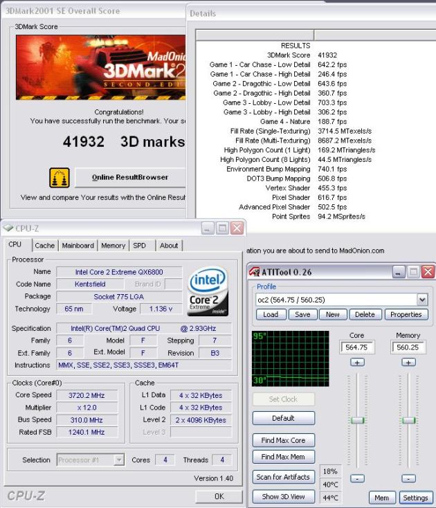Open the Mainboard tab
This screenshot has height=508, width=436.
(78, 246)
